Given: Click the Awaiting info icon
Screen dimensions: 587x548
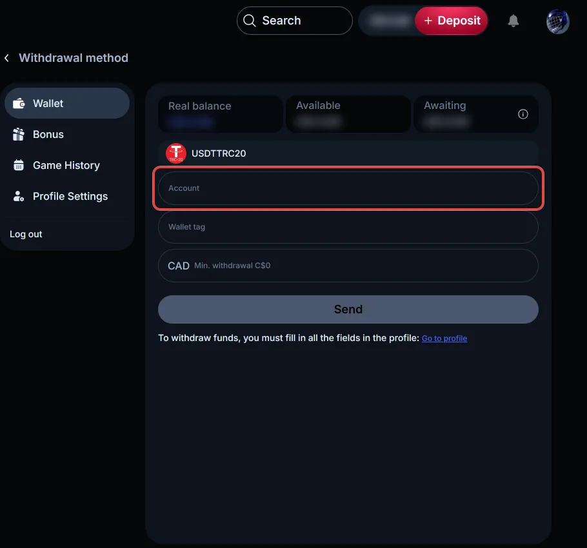Looking at the screenshot, I should coord(523,114).
